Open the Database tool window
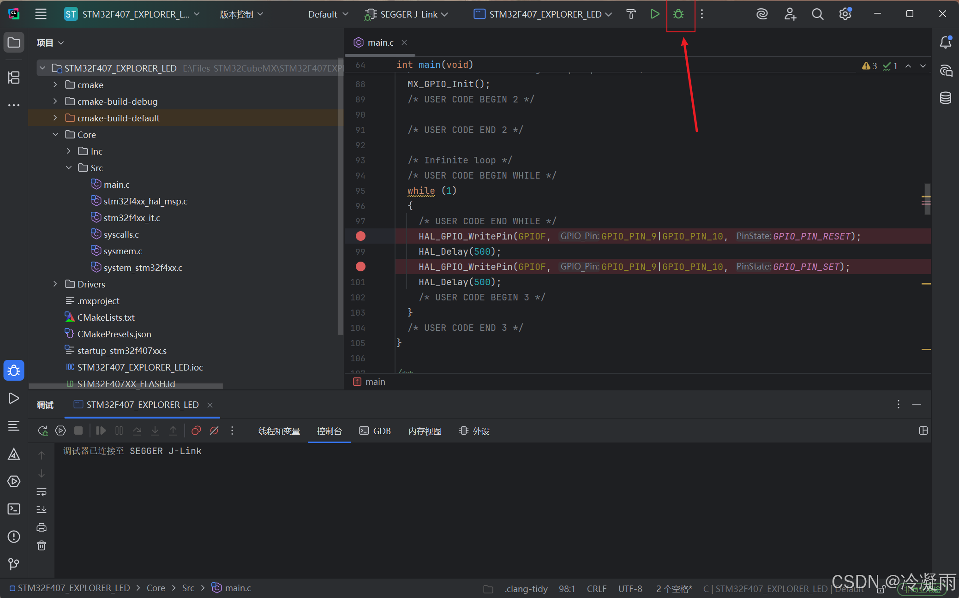 click(945, 97)
